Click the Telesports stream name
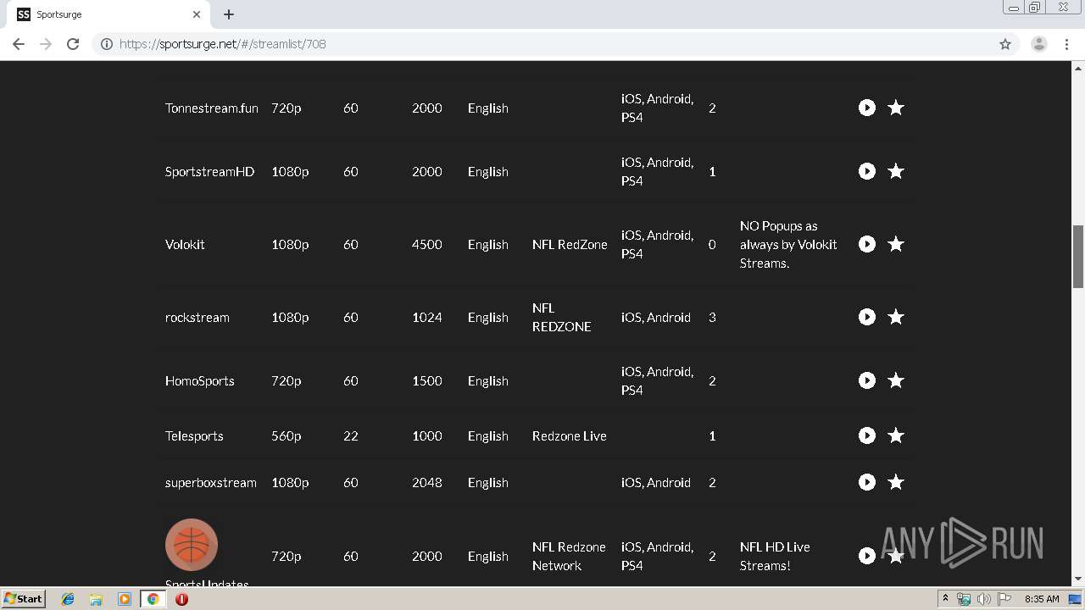This screenshot has height=610, width=1085. pos(194,436)
